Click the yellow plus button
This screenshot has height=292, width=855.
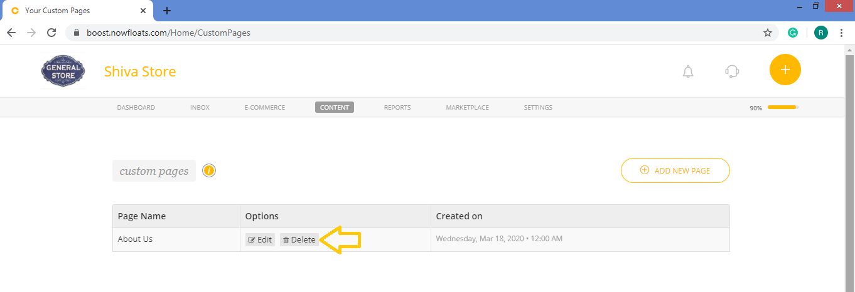pos(785,70)
